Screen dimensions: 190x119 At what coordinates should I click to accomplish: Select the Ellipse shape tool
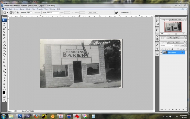4,75
